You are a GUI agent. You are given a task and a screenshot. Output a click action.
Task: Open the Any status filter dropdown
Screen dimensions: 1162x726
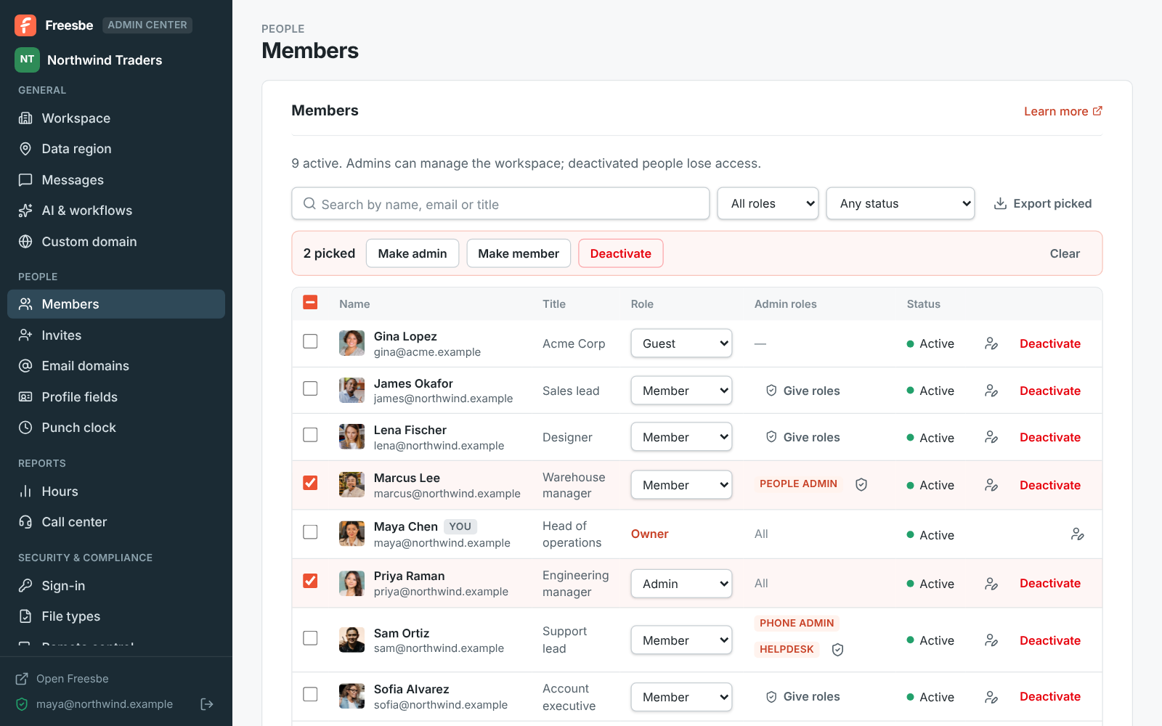(901, 203)
